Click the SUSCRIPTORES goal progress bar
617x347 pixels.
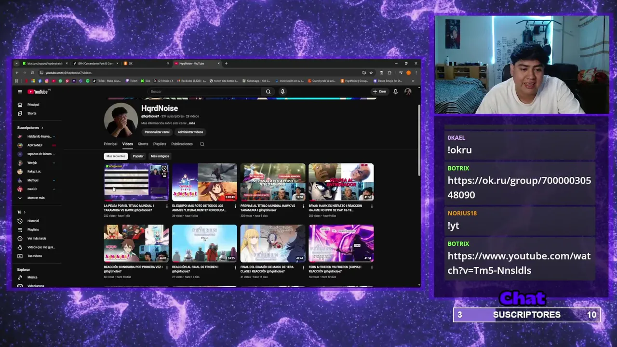526,315
